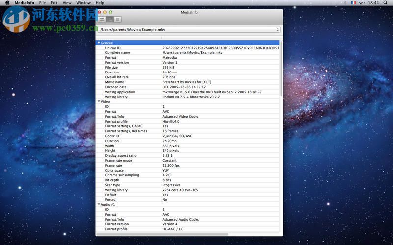The width and height of the screenshot is (393, 245).
Task: Select the Codec ID row label
Action: [x=112, y=136]
